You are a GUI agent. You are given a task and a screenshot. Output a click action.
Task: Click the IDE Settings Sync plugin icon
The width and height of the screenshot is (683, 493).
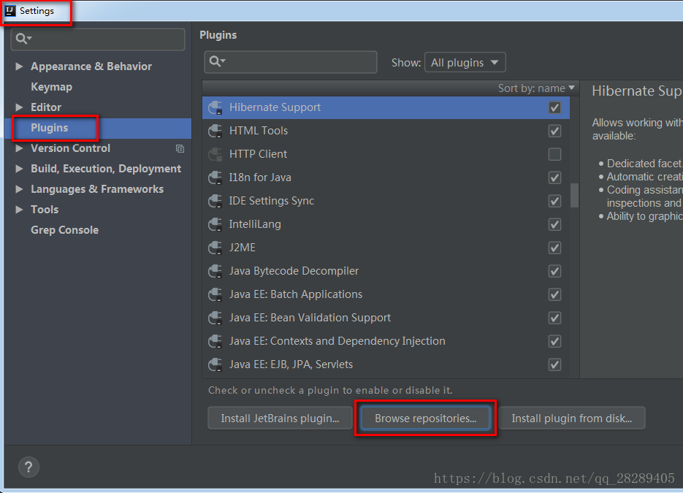pyautogui.click(x=215, y=201)
